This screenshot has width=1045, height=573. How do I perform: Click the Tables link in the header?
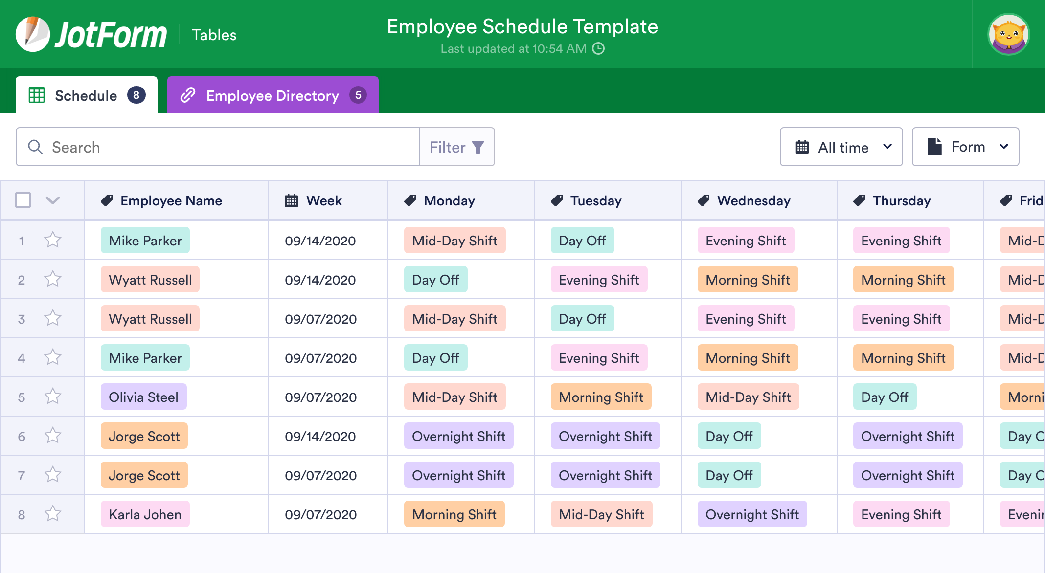(214, 34)
